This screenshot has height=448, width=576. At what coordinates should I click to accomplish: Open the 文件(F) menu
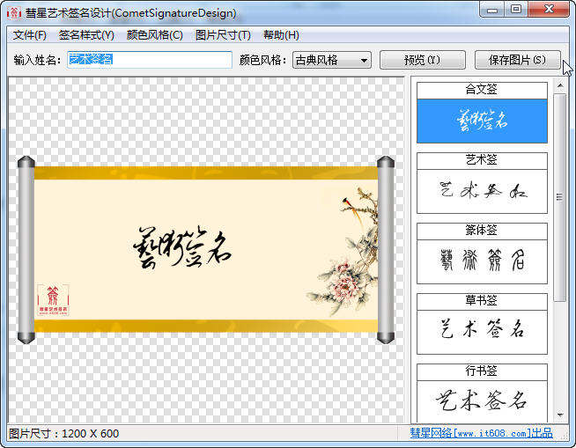30,35
